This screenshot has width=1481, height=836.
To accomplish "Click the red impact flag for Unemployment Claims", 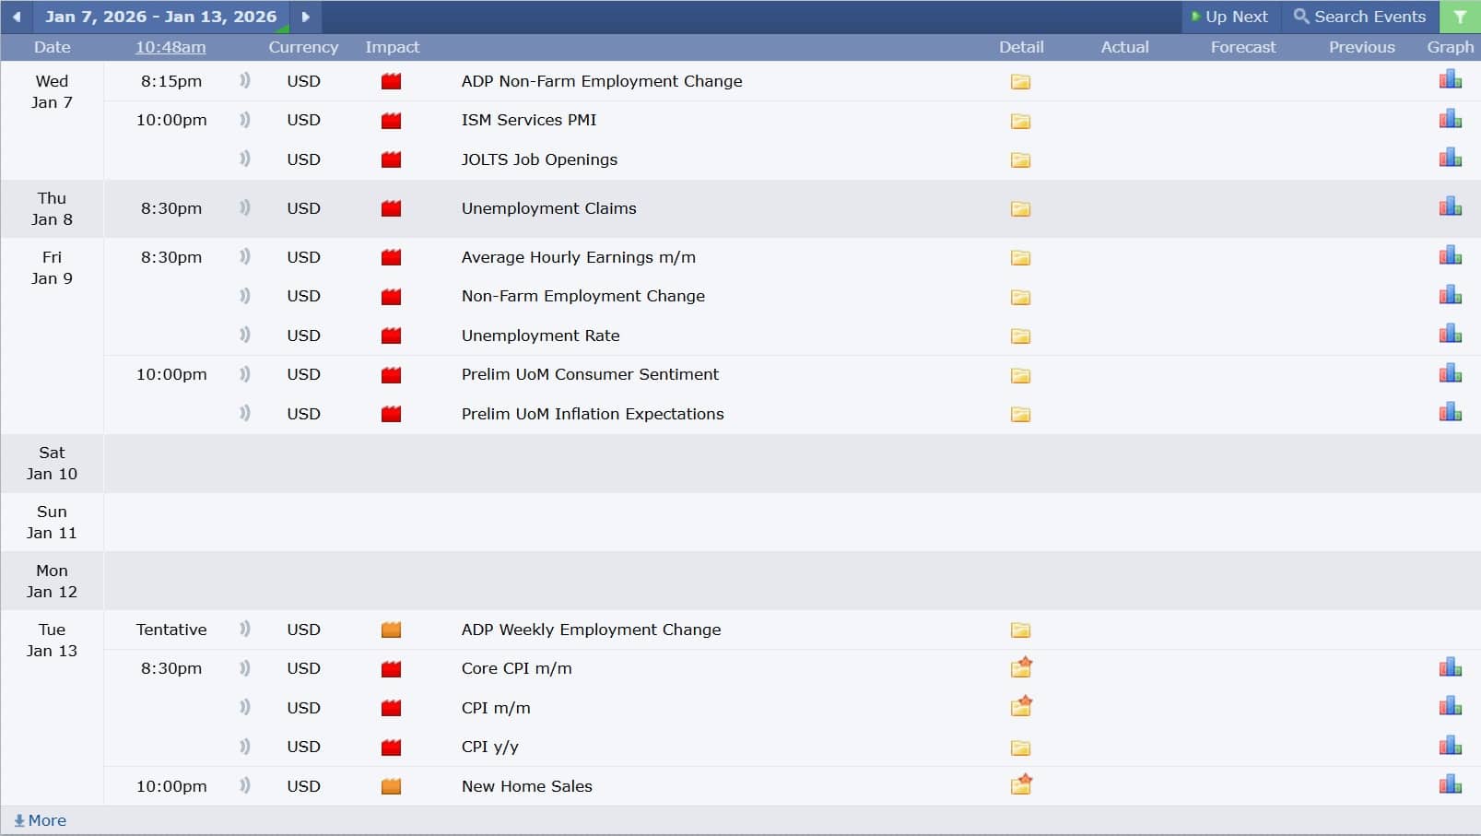I will point(391,208).
